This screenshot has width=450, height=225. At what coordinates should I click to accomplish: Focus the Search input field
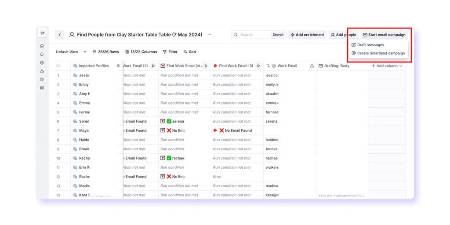tap(255, 35)
